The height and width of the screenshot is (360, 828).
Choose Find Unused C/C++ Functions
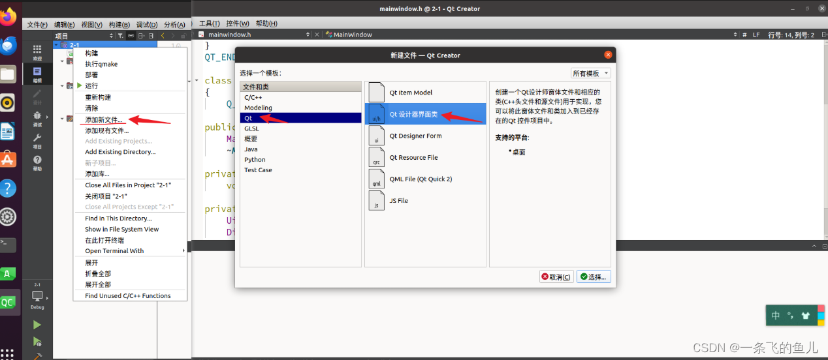click(x=130, y=295)
